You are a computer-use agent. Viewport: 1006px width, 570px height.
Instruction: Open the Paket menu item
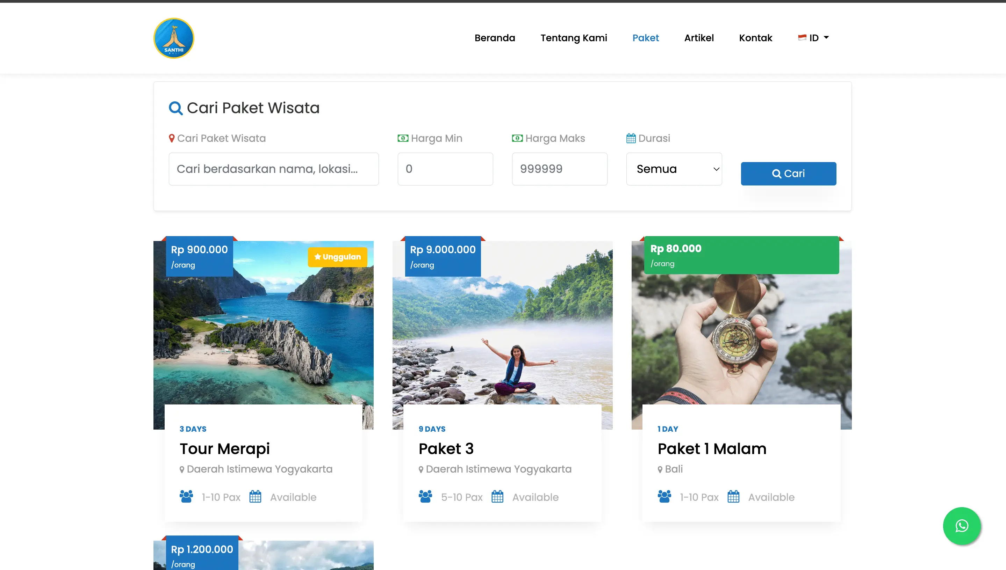(x=645, y=38)
